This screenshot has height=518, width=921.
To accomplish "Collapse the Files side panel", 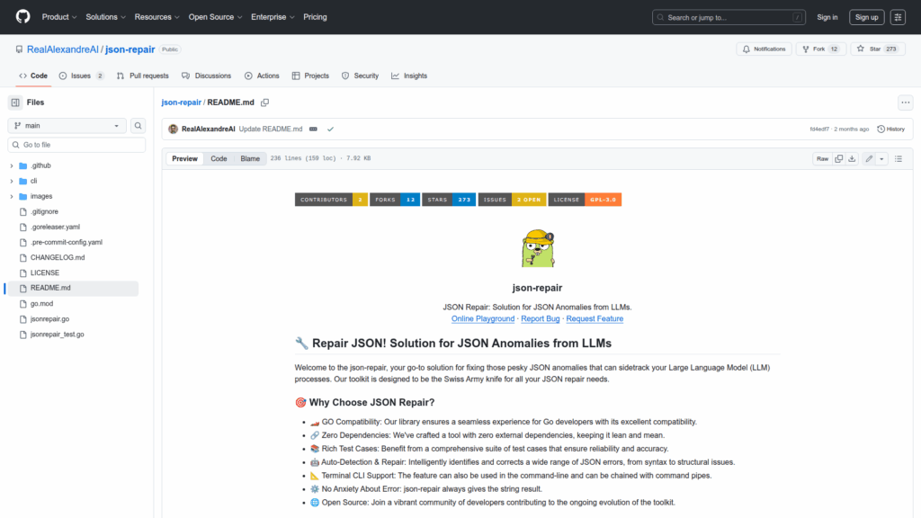I will (x=15, y=103).
